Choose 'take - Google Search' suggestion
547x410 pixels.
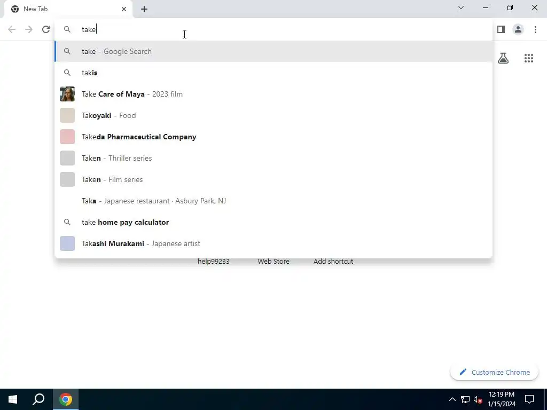point(273,51)
